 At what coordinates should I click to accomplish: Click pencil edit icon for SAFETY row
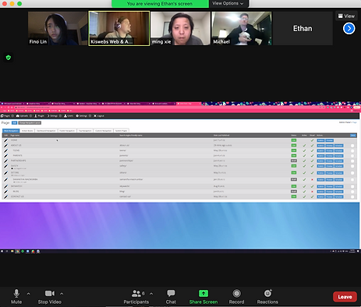point(5,166)
